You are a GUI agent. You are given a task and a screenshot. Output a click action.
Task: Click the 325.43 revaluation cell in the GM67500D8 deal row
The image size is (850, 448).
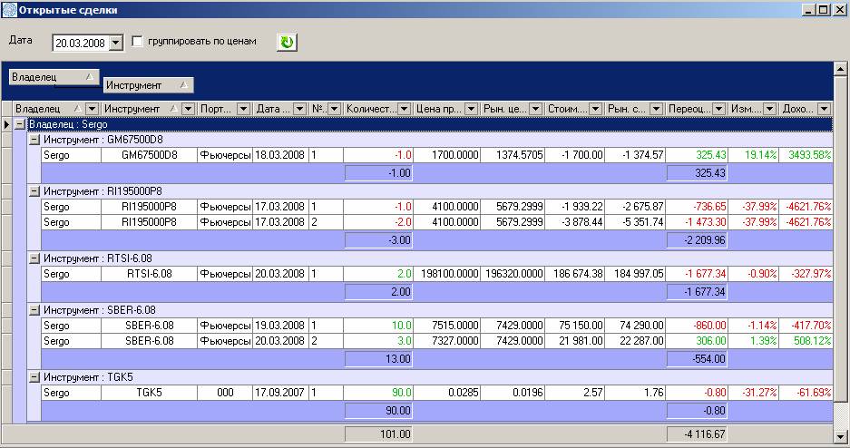point(697,155)
